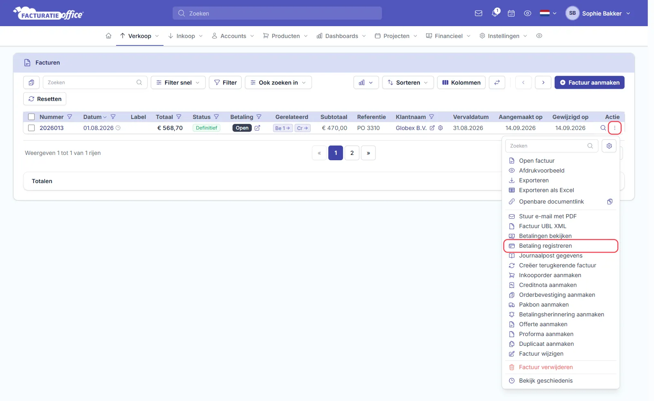Go to previous page with left chevron

[x=523, y=83]
